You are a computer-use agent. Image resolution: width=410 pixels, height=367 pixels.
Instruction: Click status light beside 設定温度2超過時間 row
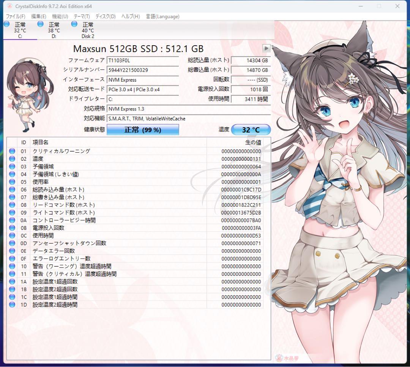12,305
